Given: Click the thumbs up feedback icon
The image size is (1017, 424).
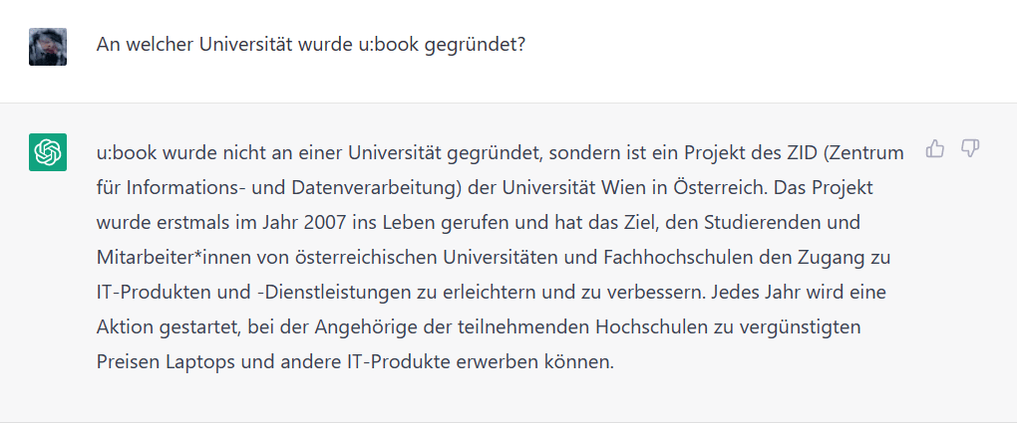Looking at the screenshot, I should (x=935, y=149).
